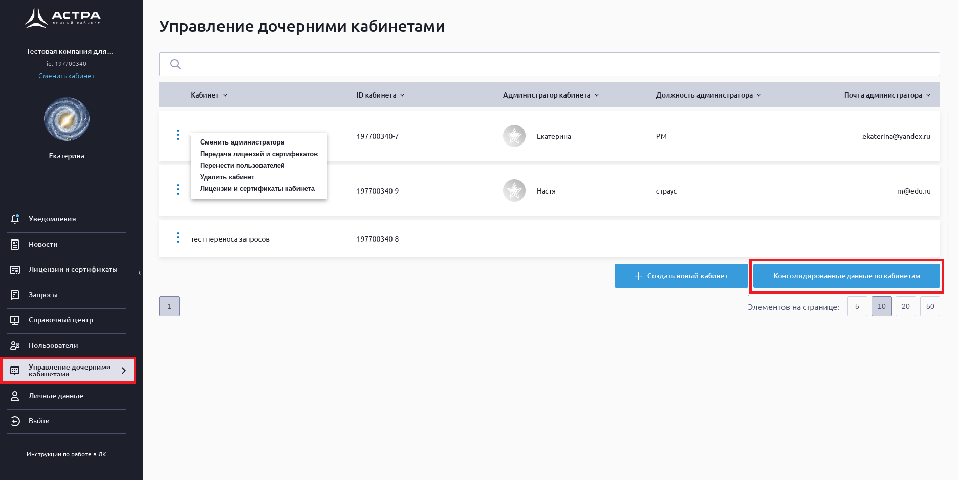
Task: Select Перенести пользователей menu entry
Action: (x=242, y=166)
